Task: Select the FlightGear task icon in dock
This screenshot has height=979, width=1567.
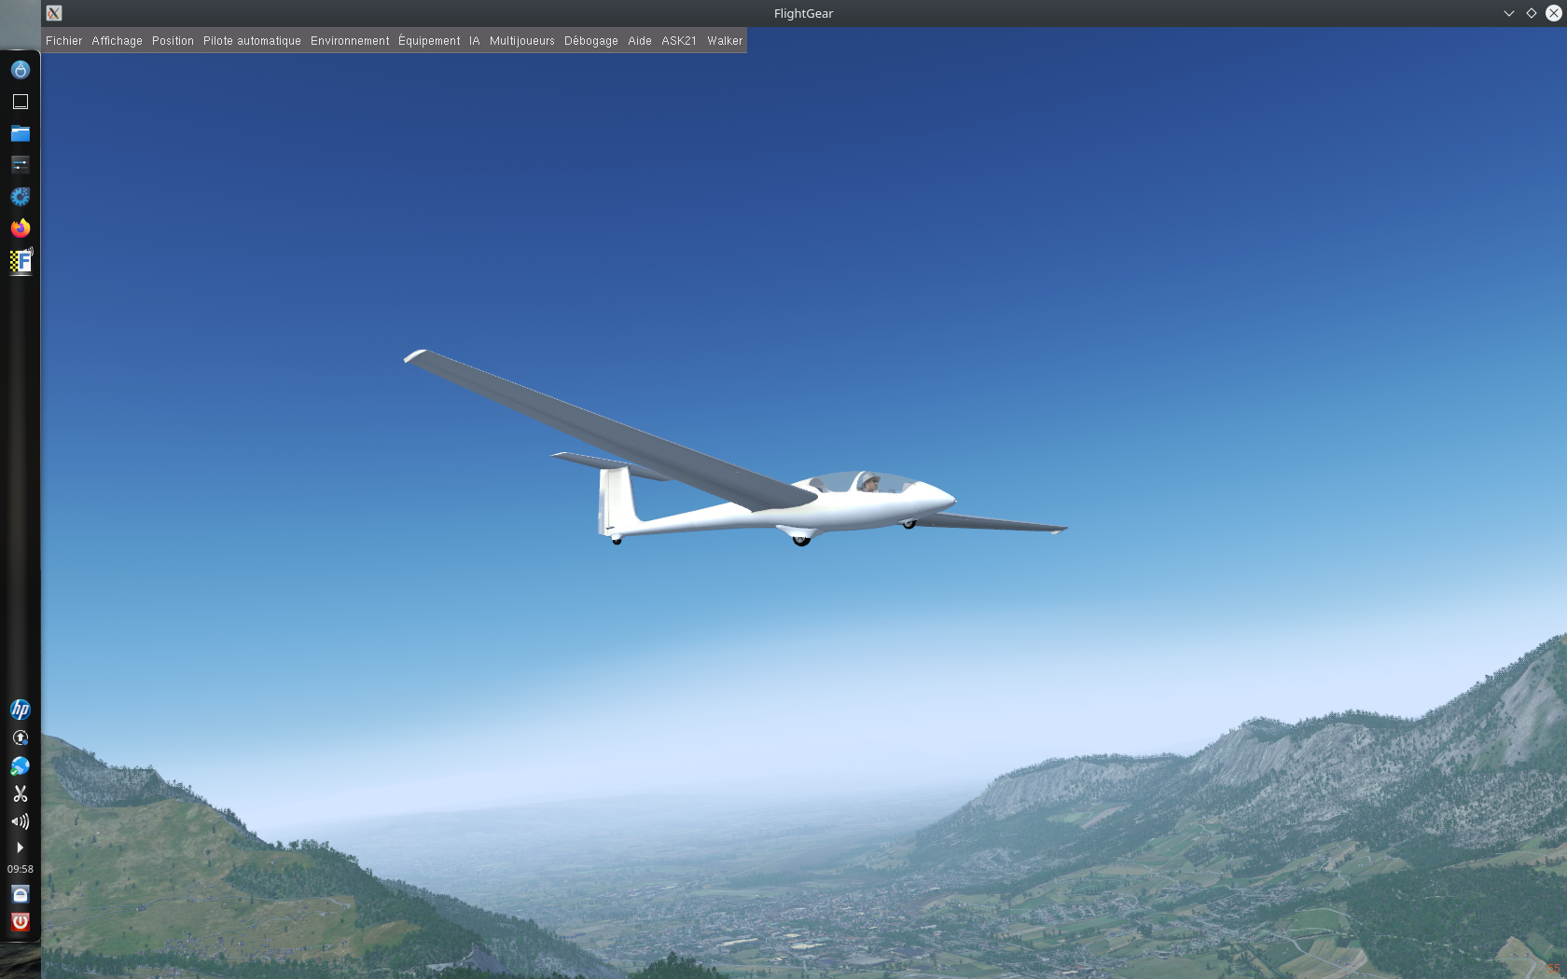Action: click(x=21, y=260)
